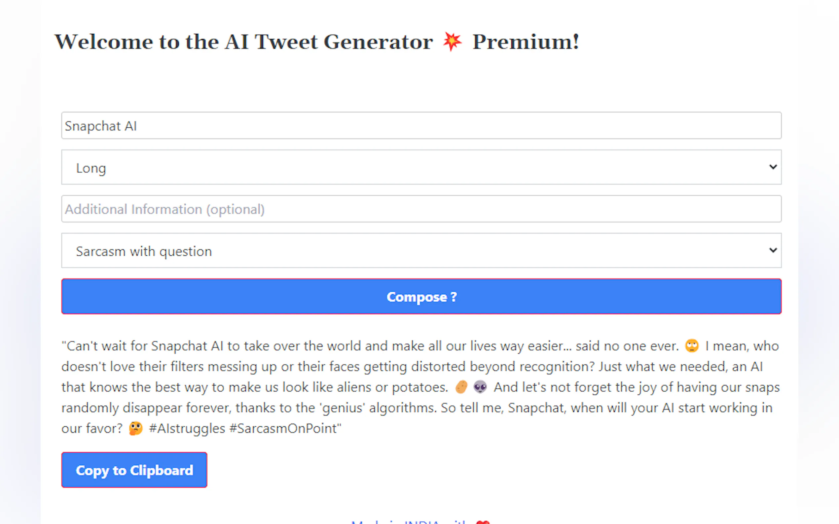Click the eye-roll emoji in the tweet
The width and height of the screenshot is (839, 524).
(x=692, y=346)
